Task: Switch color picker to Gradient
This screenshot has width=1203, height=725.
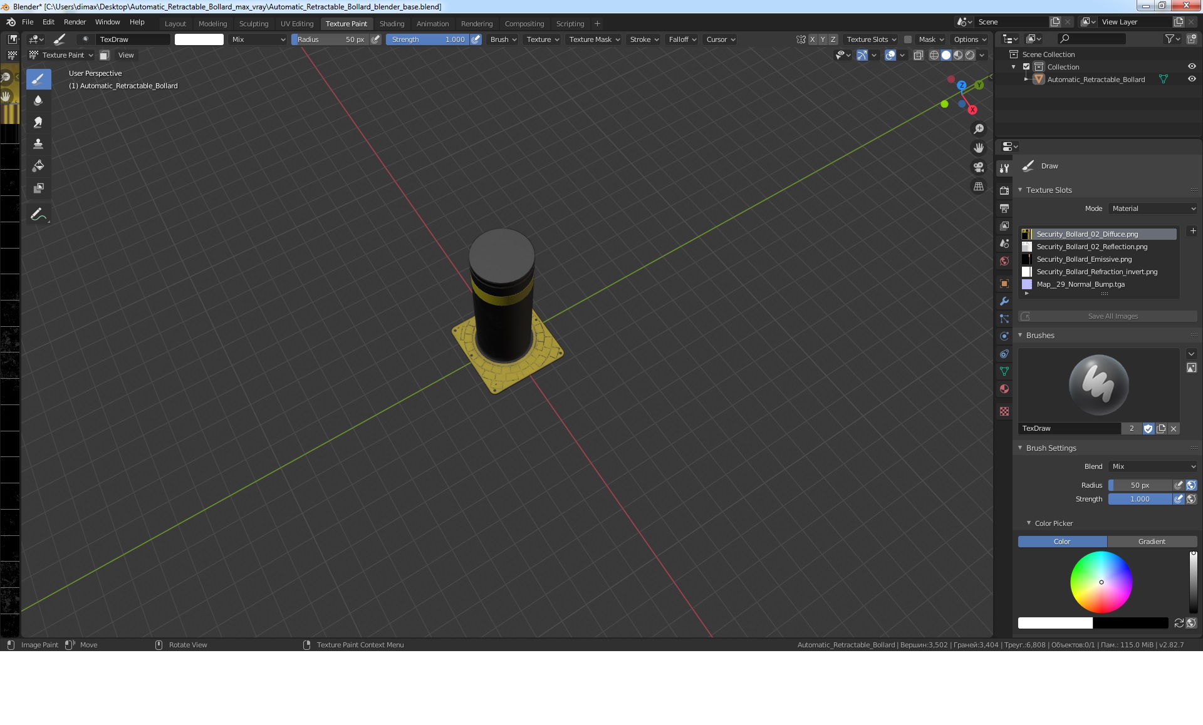Action: coord(1151,542)
